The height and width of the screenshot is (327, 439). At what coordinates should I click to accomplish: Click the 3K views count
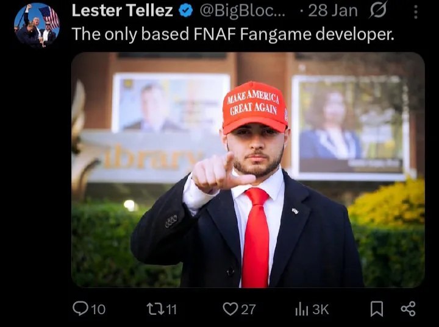point(320,309)
